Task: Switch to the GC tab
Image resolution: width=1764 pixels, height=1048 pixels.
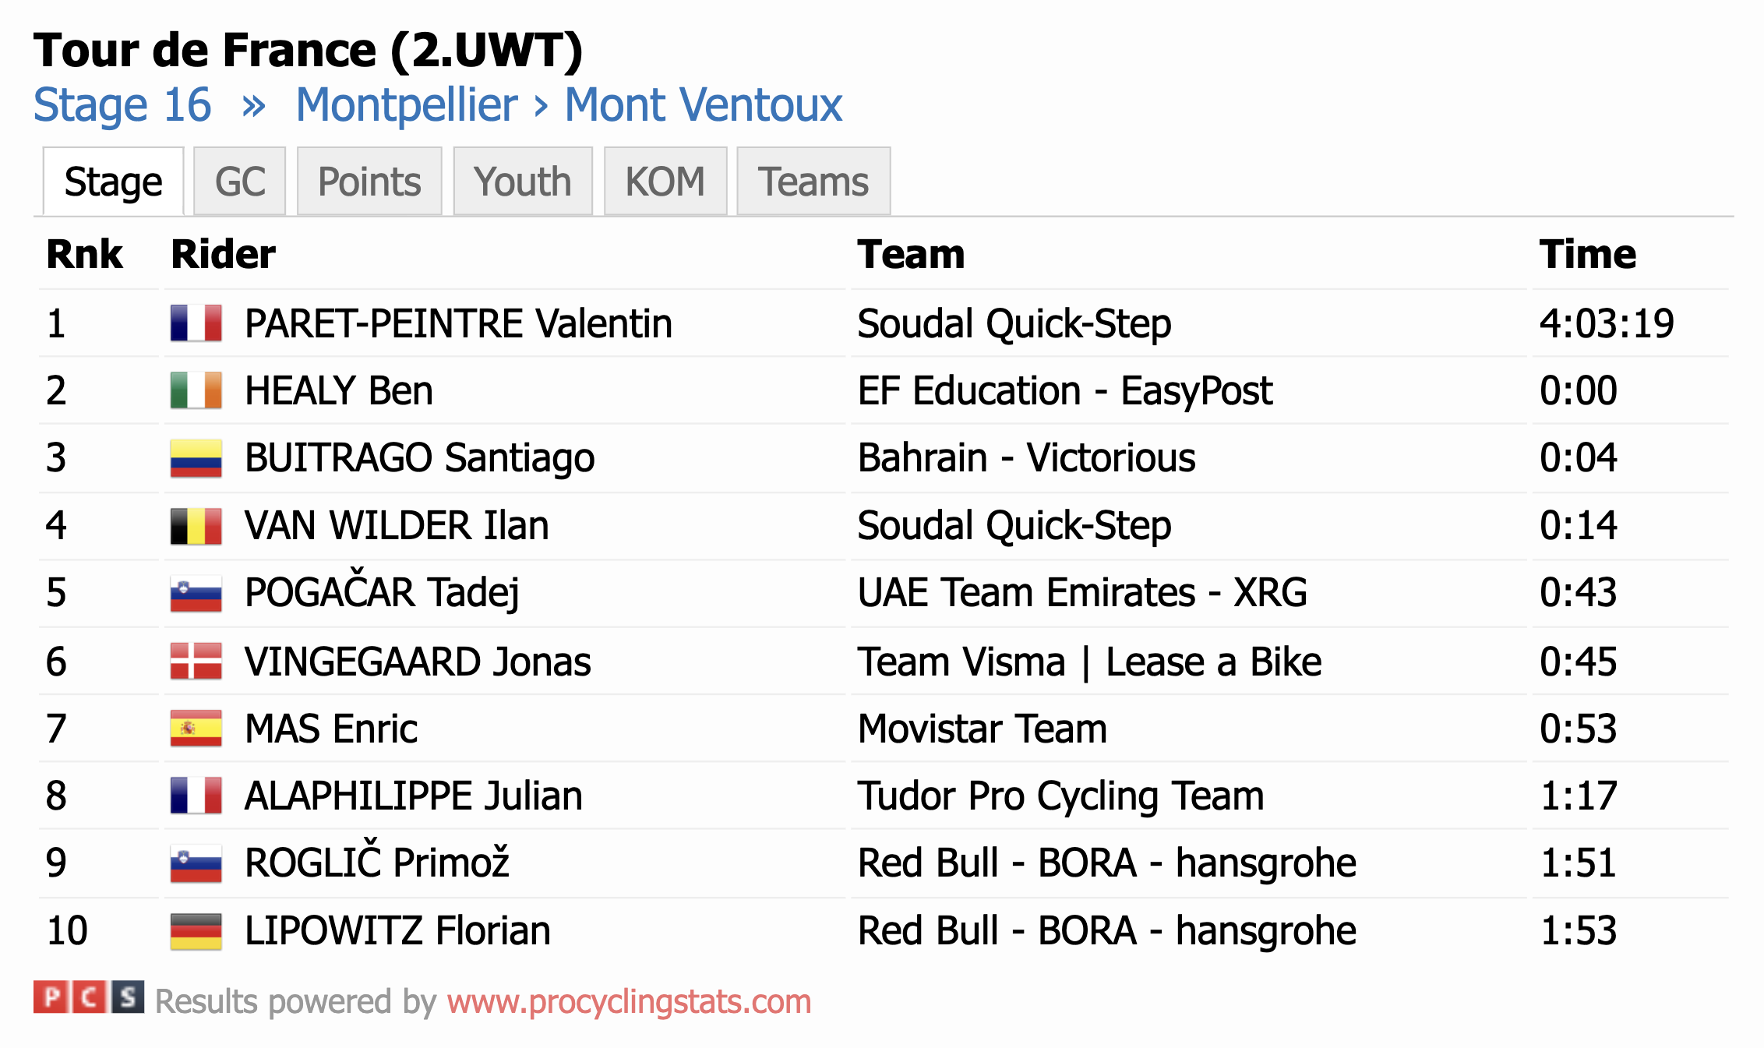Action: (240, 182)
